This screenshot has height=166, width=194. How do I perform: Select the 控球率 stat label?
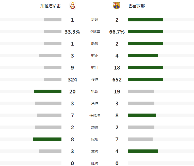click(x=95, y=32)
